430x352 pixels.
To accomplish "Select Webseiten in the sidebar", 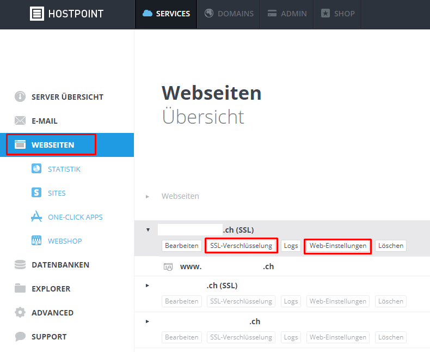I will coord(67,145).
